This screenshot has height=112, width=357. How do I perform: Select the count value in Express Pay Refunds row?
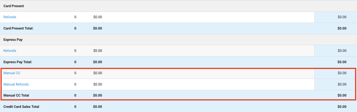[75, 51]
